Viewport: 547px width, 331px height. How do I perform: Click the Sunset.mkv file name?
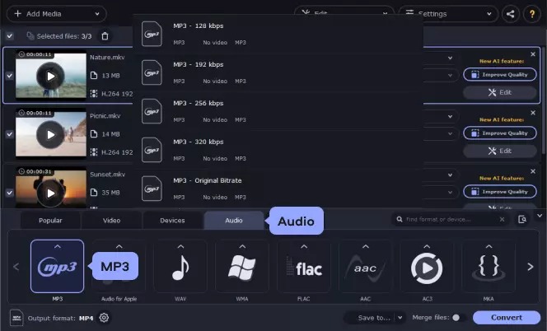click(x=107, y=175)
